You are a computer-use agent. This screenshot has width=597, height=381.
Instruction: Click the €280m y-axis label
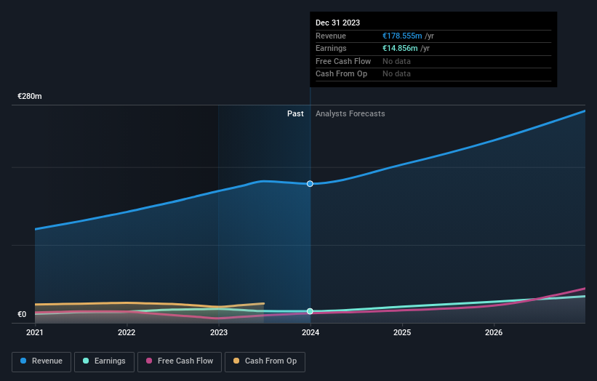point(30,96)
